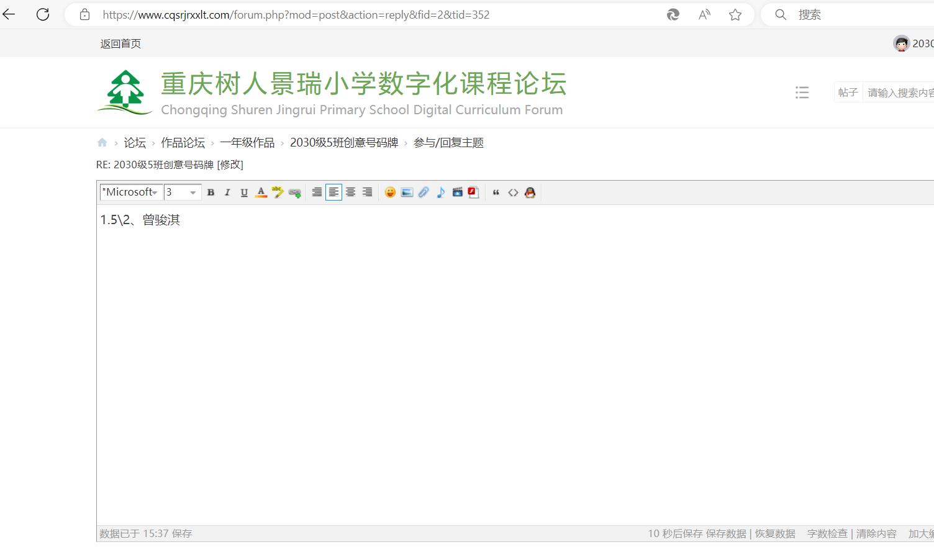Screen dimensions: 934x547
Task: Toggle bold formatting in editor toolbar
Action: [x=211, y=192]
